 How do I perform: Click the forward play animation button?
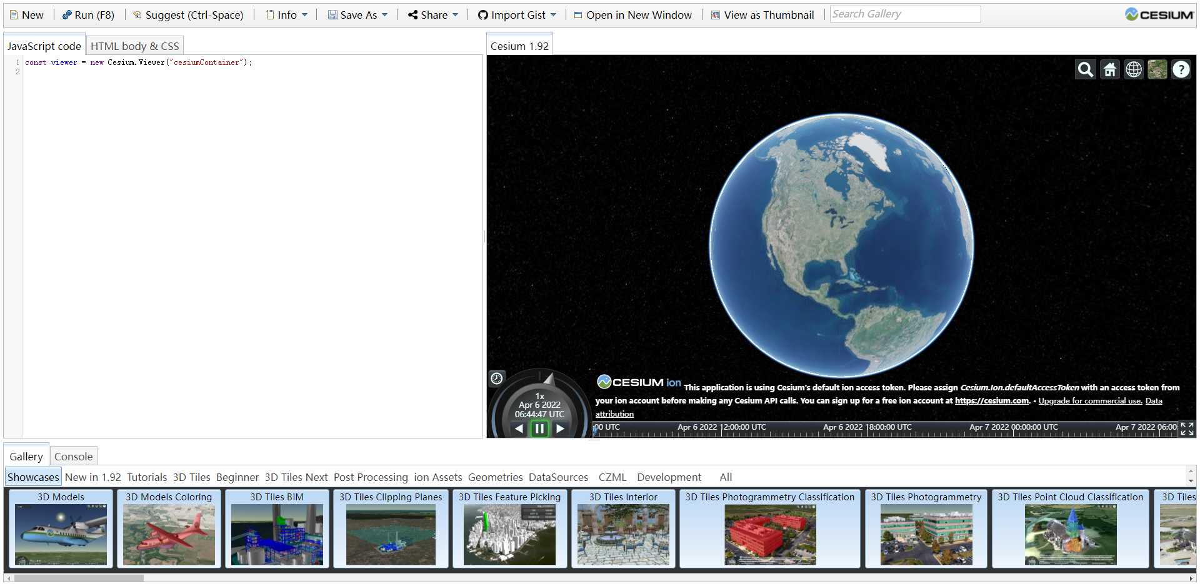[560, 428]
